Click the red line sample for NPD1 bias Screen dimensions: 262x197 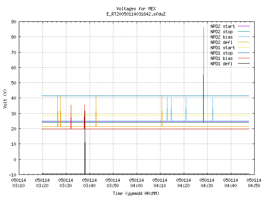pyautogui.click(x=244, y=58)
